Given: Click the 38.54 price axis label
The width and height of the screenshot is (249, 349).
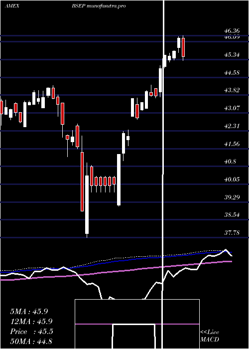Looking at the screenshot, I should point(232,215).
